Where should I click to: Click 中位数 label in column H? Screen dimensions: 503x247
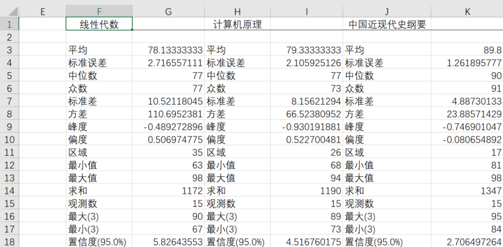pyautogui.click(x=221, y=76)
